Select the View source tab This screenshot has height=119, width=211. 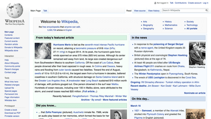point(140,11)
